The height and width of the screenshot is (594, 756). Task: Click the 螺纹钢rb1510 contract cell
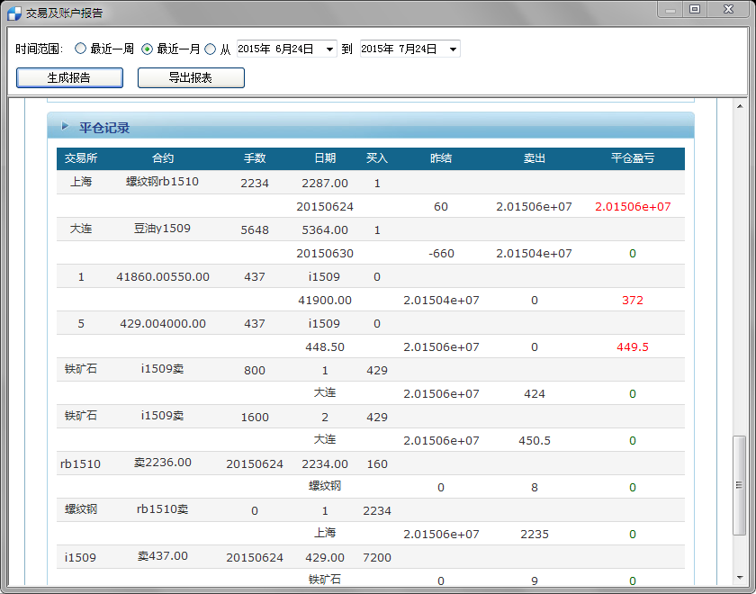tap(163, 182)
